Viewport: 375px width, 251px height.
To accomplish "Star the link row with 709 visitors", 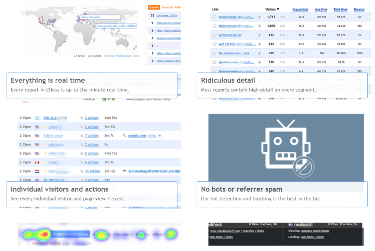I will point(215,53).
